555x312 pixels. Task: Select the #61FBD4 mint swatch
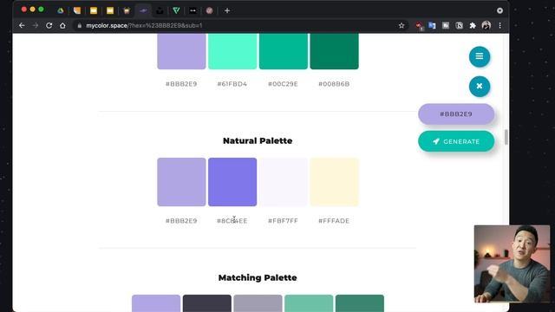232,51
